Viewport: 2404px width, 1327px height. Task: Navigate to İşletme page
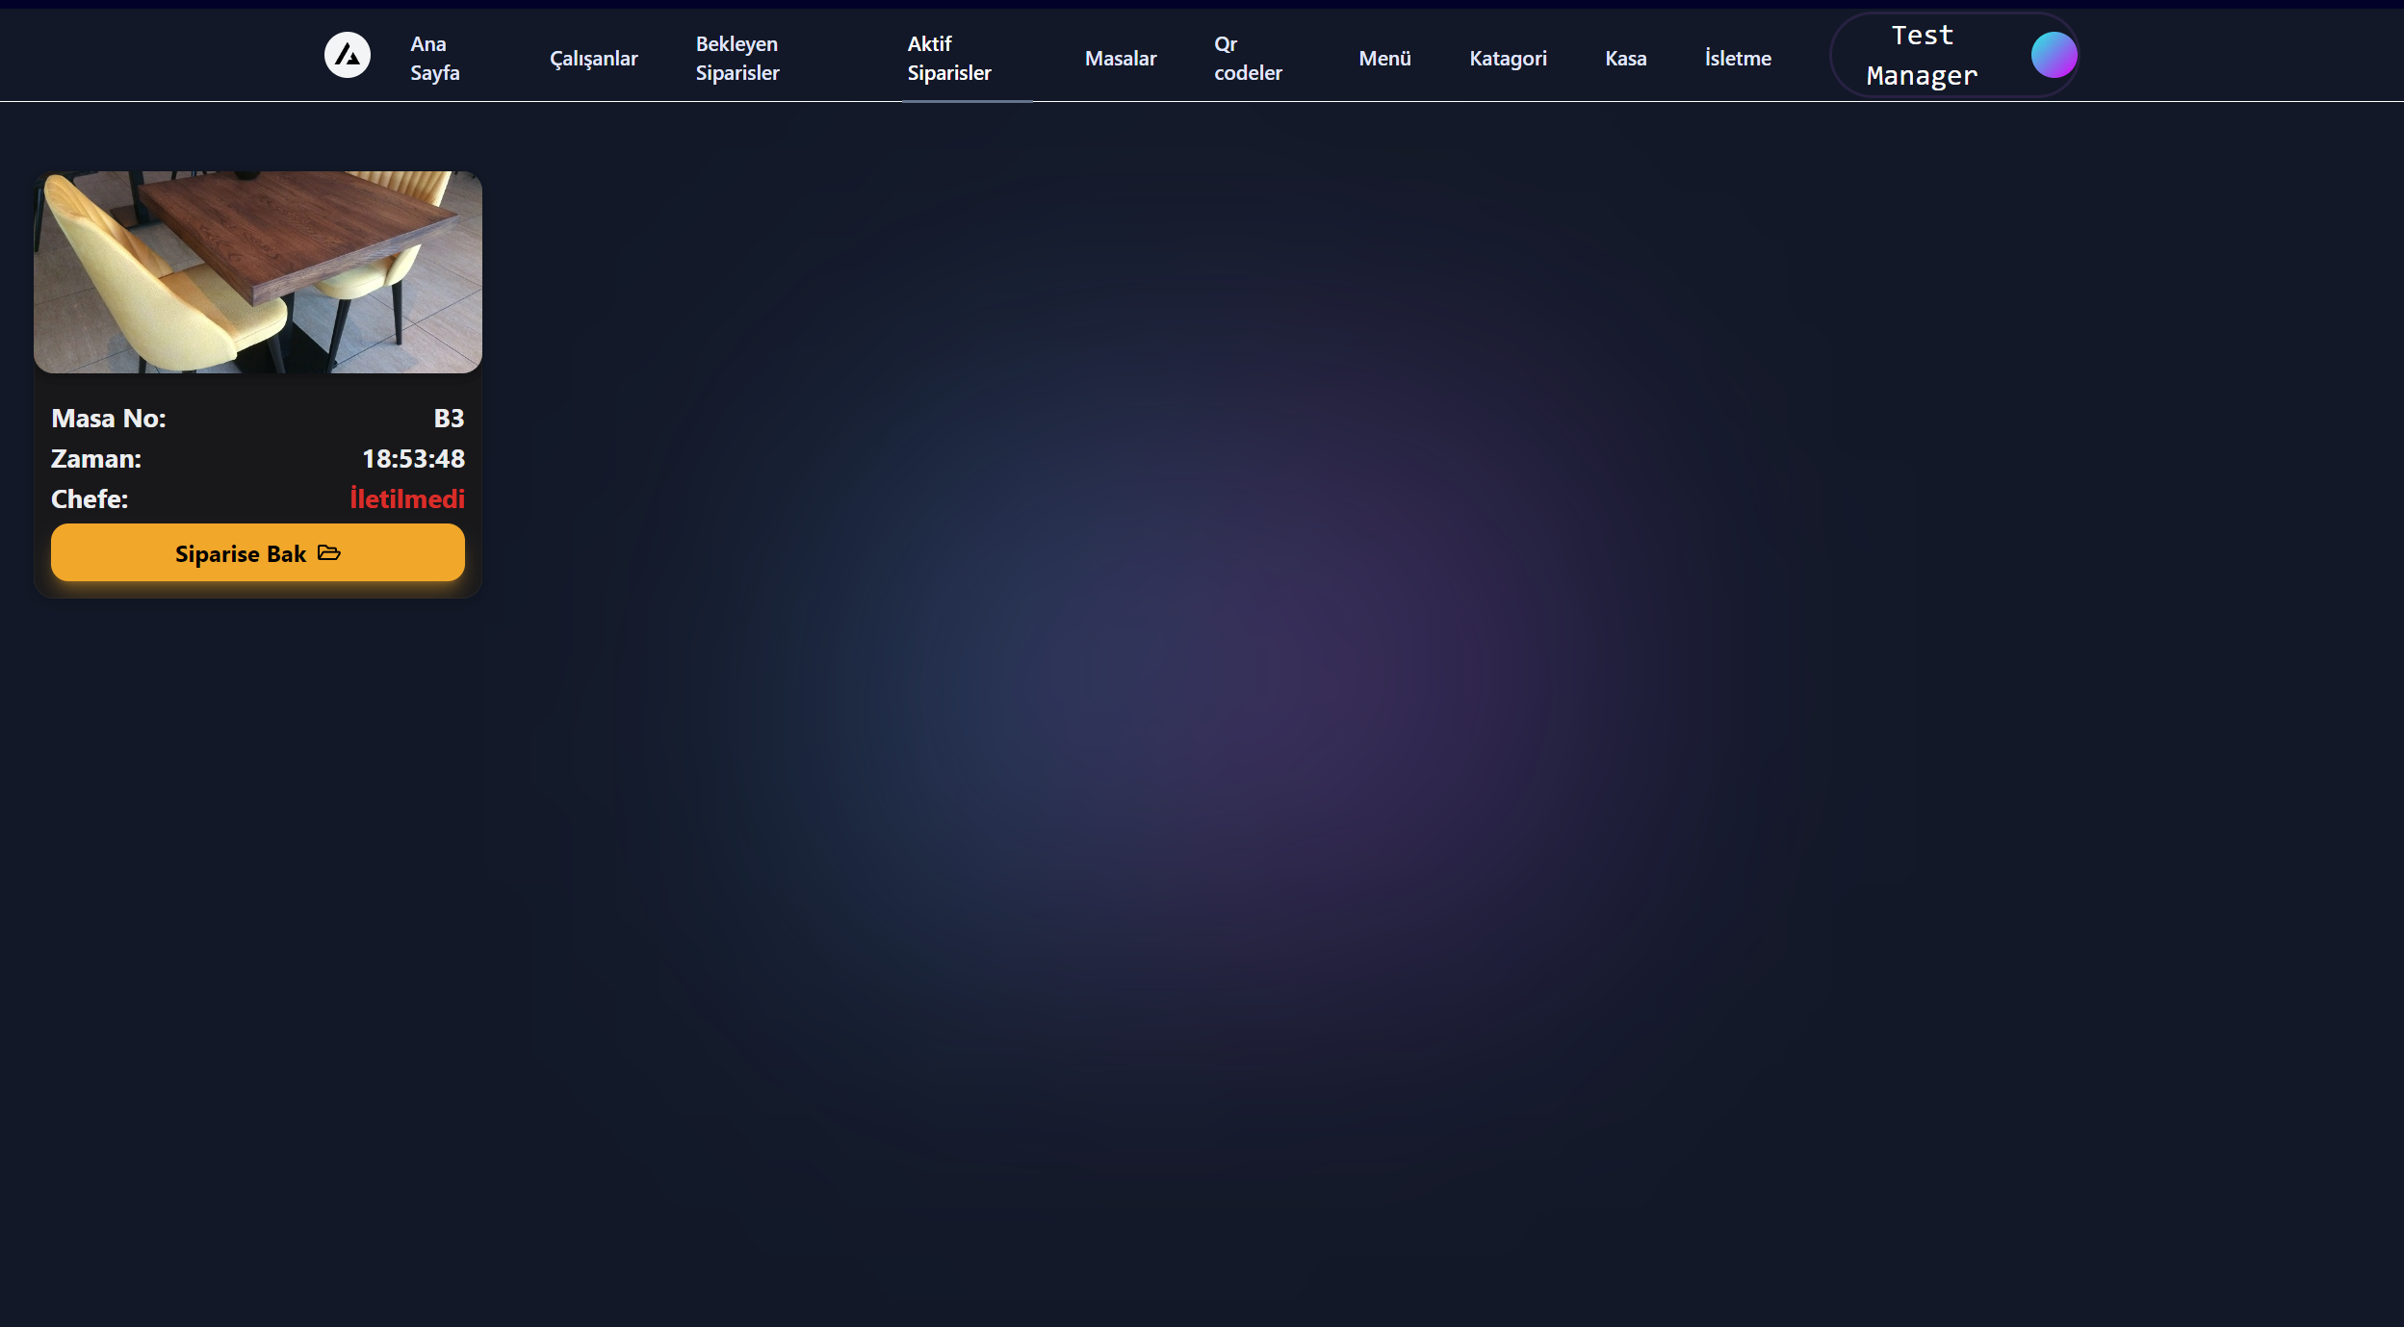(x=1738, y=59)
